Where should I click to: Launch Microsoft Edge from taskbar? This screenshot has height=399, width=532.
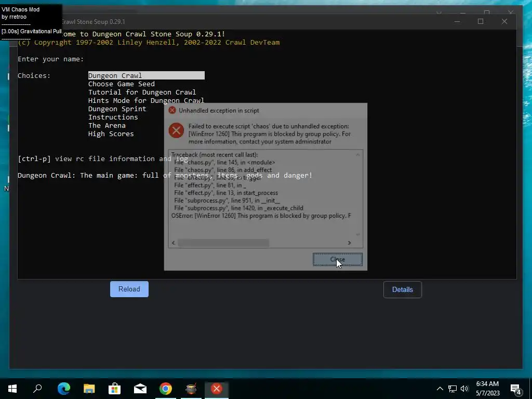click(64, 389)
